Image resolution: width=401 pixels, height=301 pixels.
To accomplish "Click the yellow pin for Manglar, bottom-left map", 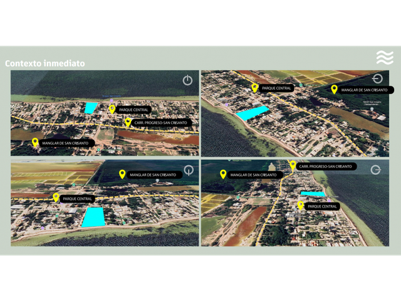I will click(x=122, y=174).
